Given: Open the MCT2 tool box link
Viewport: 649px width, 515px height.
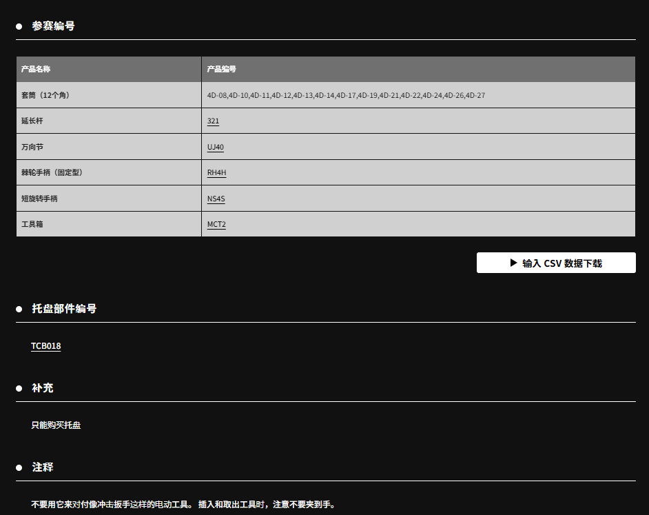Looking at the screenshot, I should [x=216, y=225].
